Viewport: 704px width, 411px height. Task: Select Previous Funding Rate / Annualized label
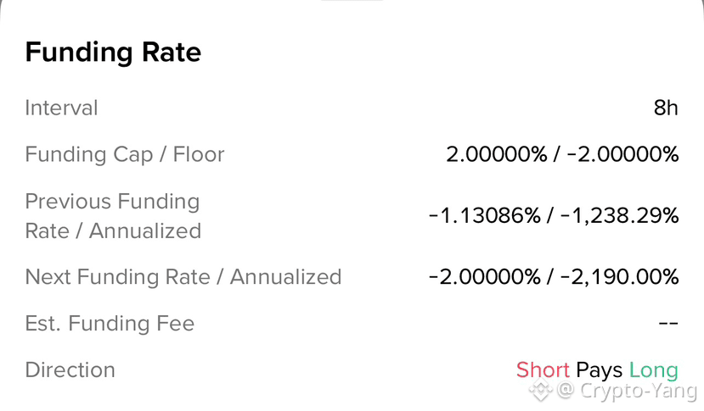(x=113, y=216)
